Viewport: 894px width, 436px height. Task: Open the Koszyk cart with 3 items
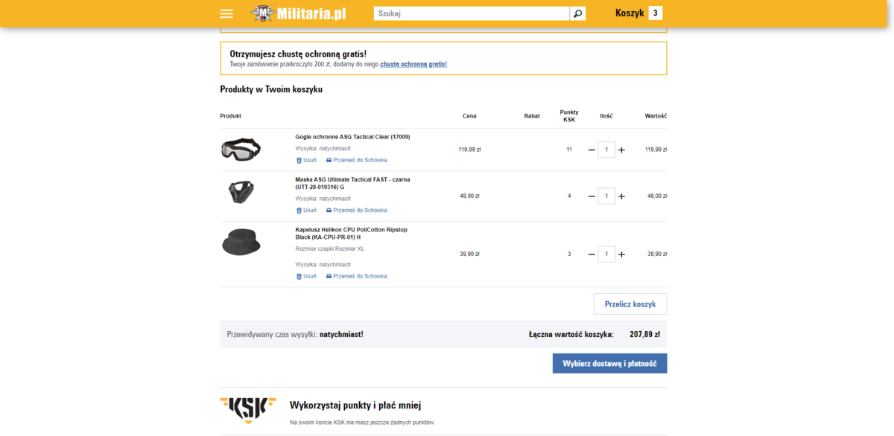coord(638,13)
